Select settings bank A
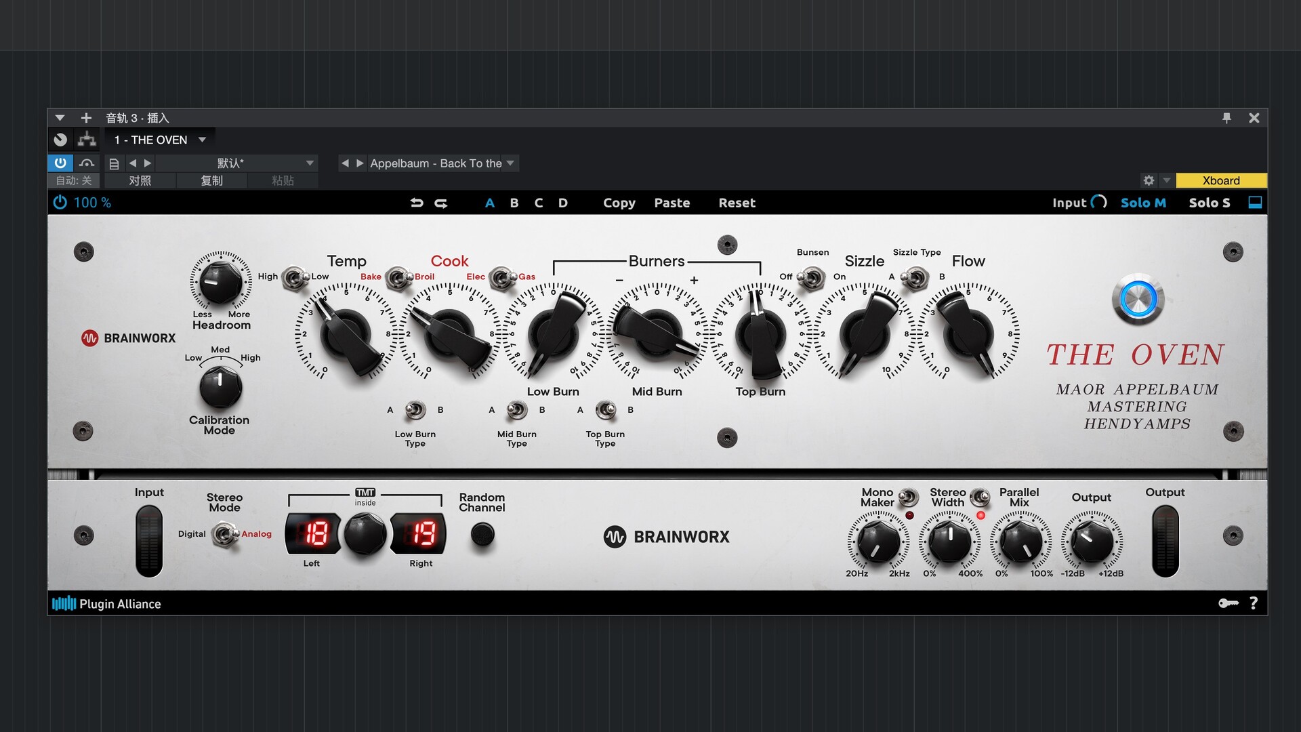Image resolution: width=1301 pixels, height=732 pixels. click(x=490, y=203)
